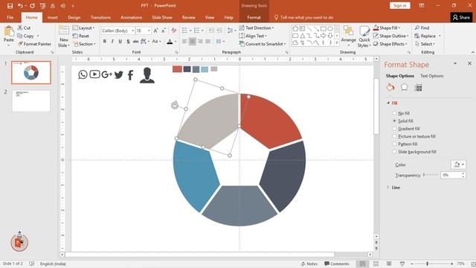Viewport: 476px width, 268px height.
Task: Apply text shadow formatting
Action: pos(128,42)
